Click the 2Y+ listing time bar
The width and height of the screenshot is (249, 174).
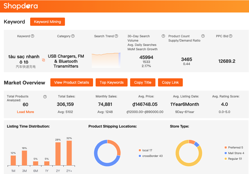point(69,153)
